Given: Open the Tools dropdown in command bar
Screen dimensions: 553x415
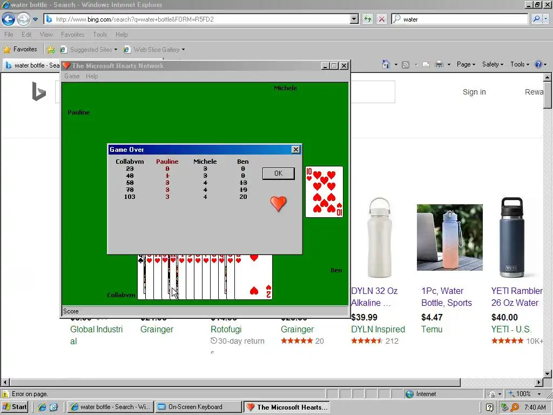Looking at the screenshot, I should [x=520, y=64].
